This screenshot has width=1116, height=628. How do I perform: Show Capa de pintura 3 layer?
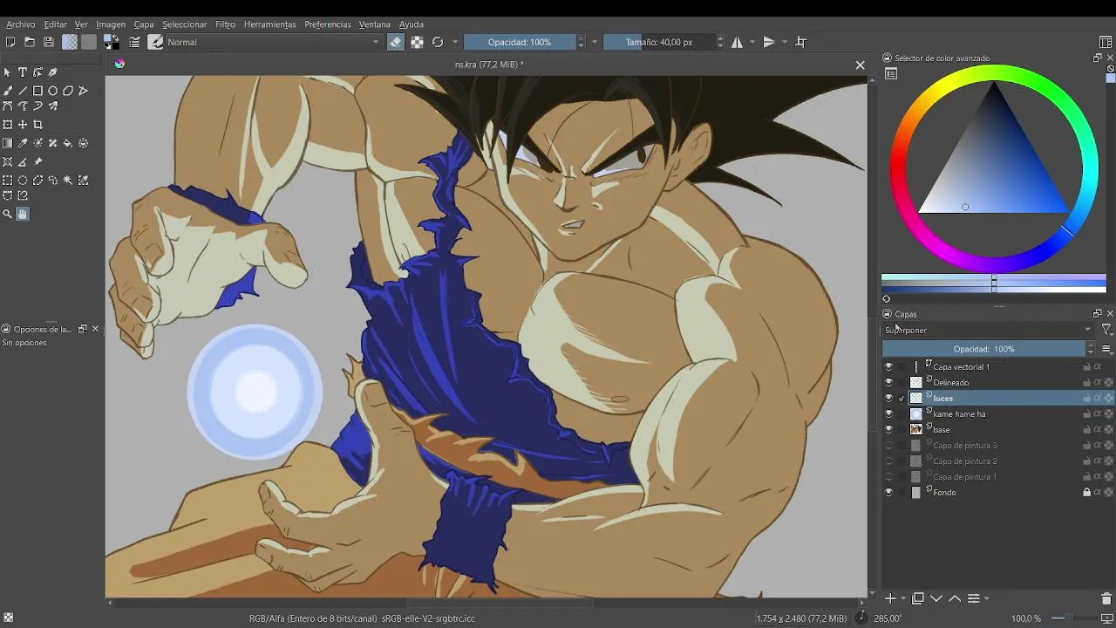888,445
